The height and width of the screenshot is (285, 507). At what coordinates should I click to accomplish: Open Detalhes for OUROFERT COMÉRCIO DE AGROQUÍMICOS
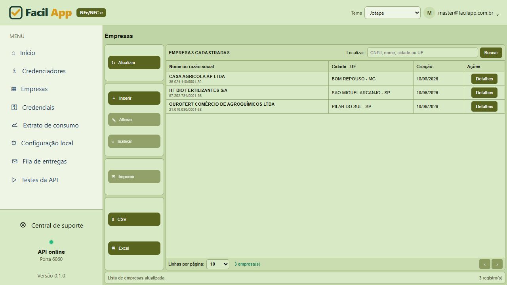coord(484,106)
